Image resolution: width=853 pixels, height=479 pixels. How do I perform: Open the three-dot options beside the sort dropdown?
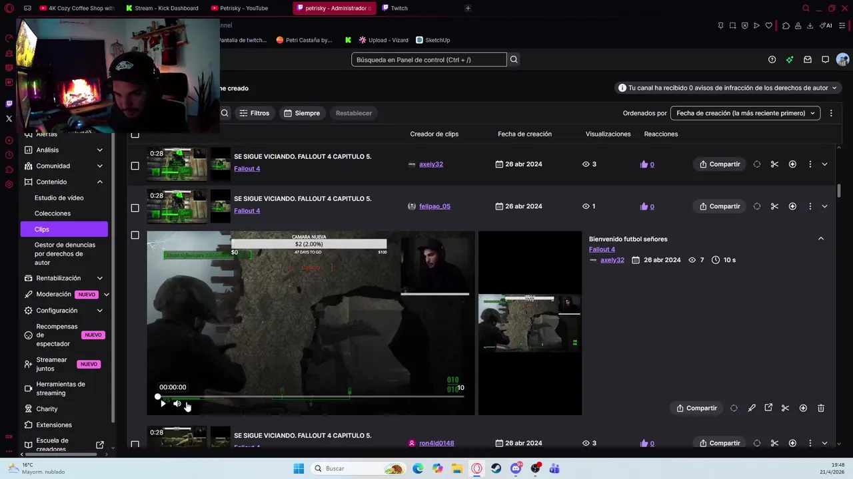(x=831, y=113)
